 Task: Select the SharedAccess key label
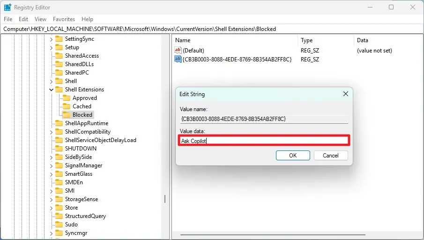click(x=82, y=56)
